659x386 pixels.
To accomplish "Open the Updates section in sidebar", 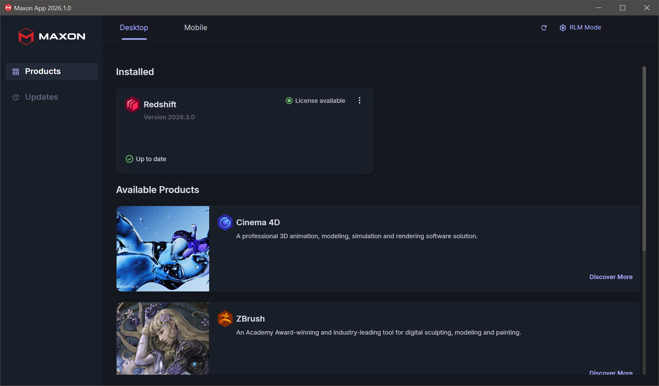I will point(52,97).
